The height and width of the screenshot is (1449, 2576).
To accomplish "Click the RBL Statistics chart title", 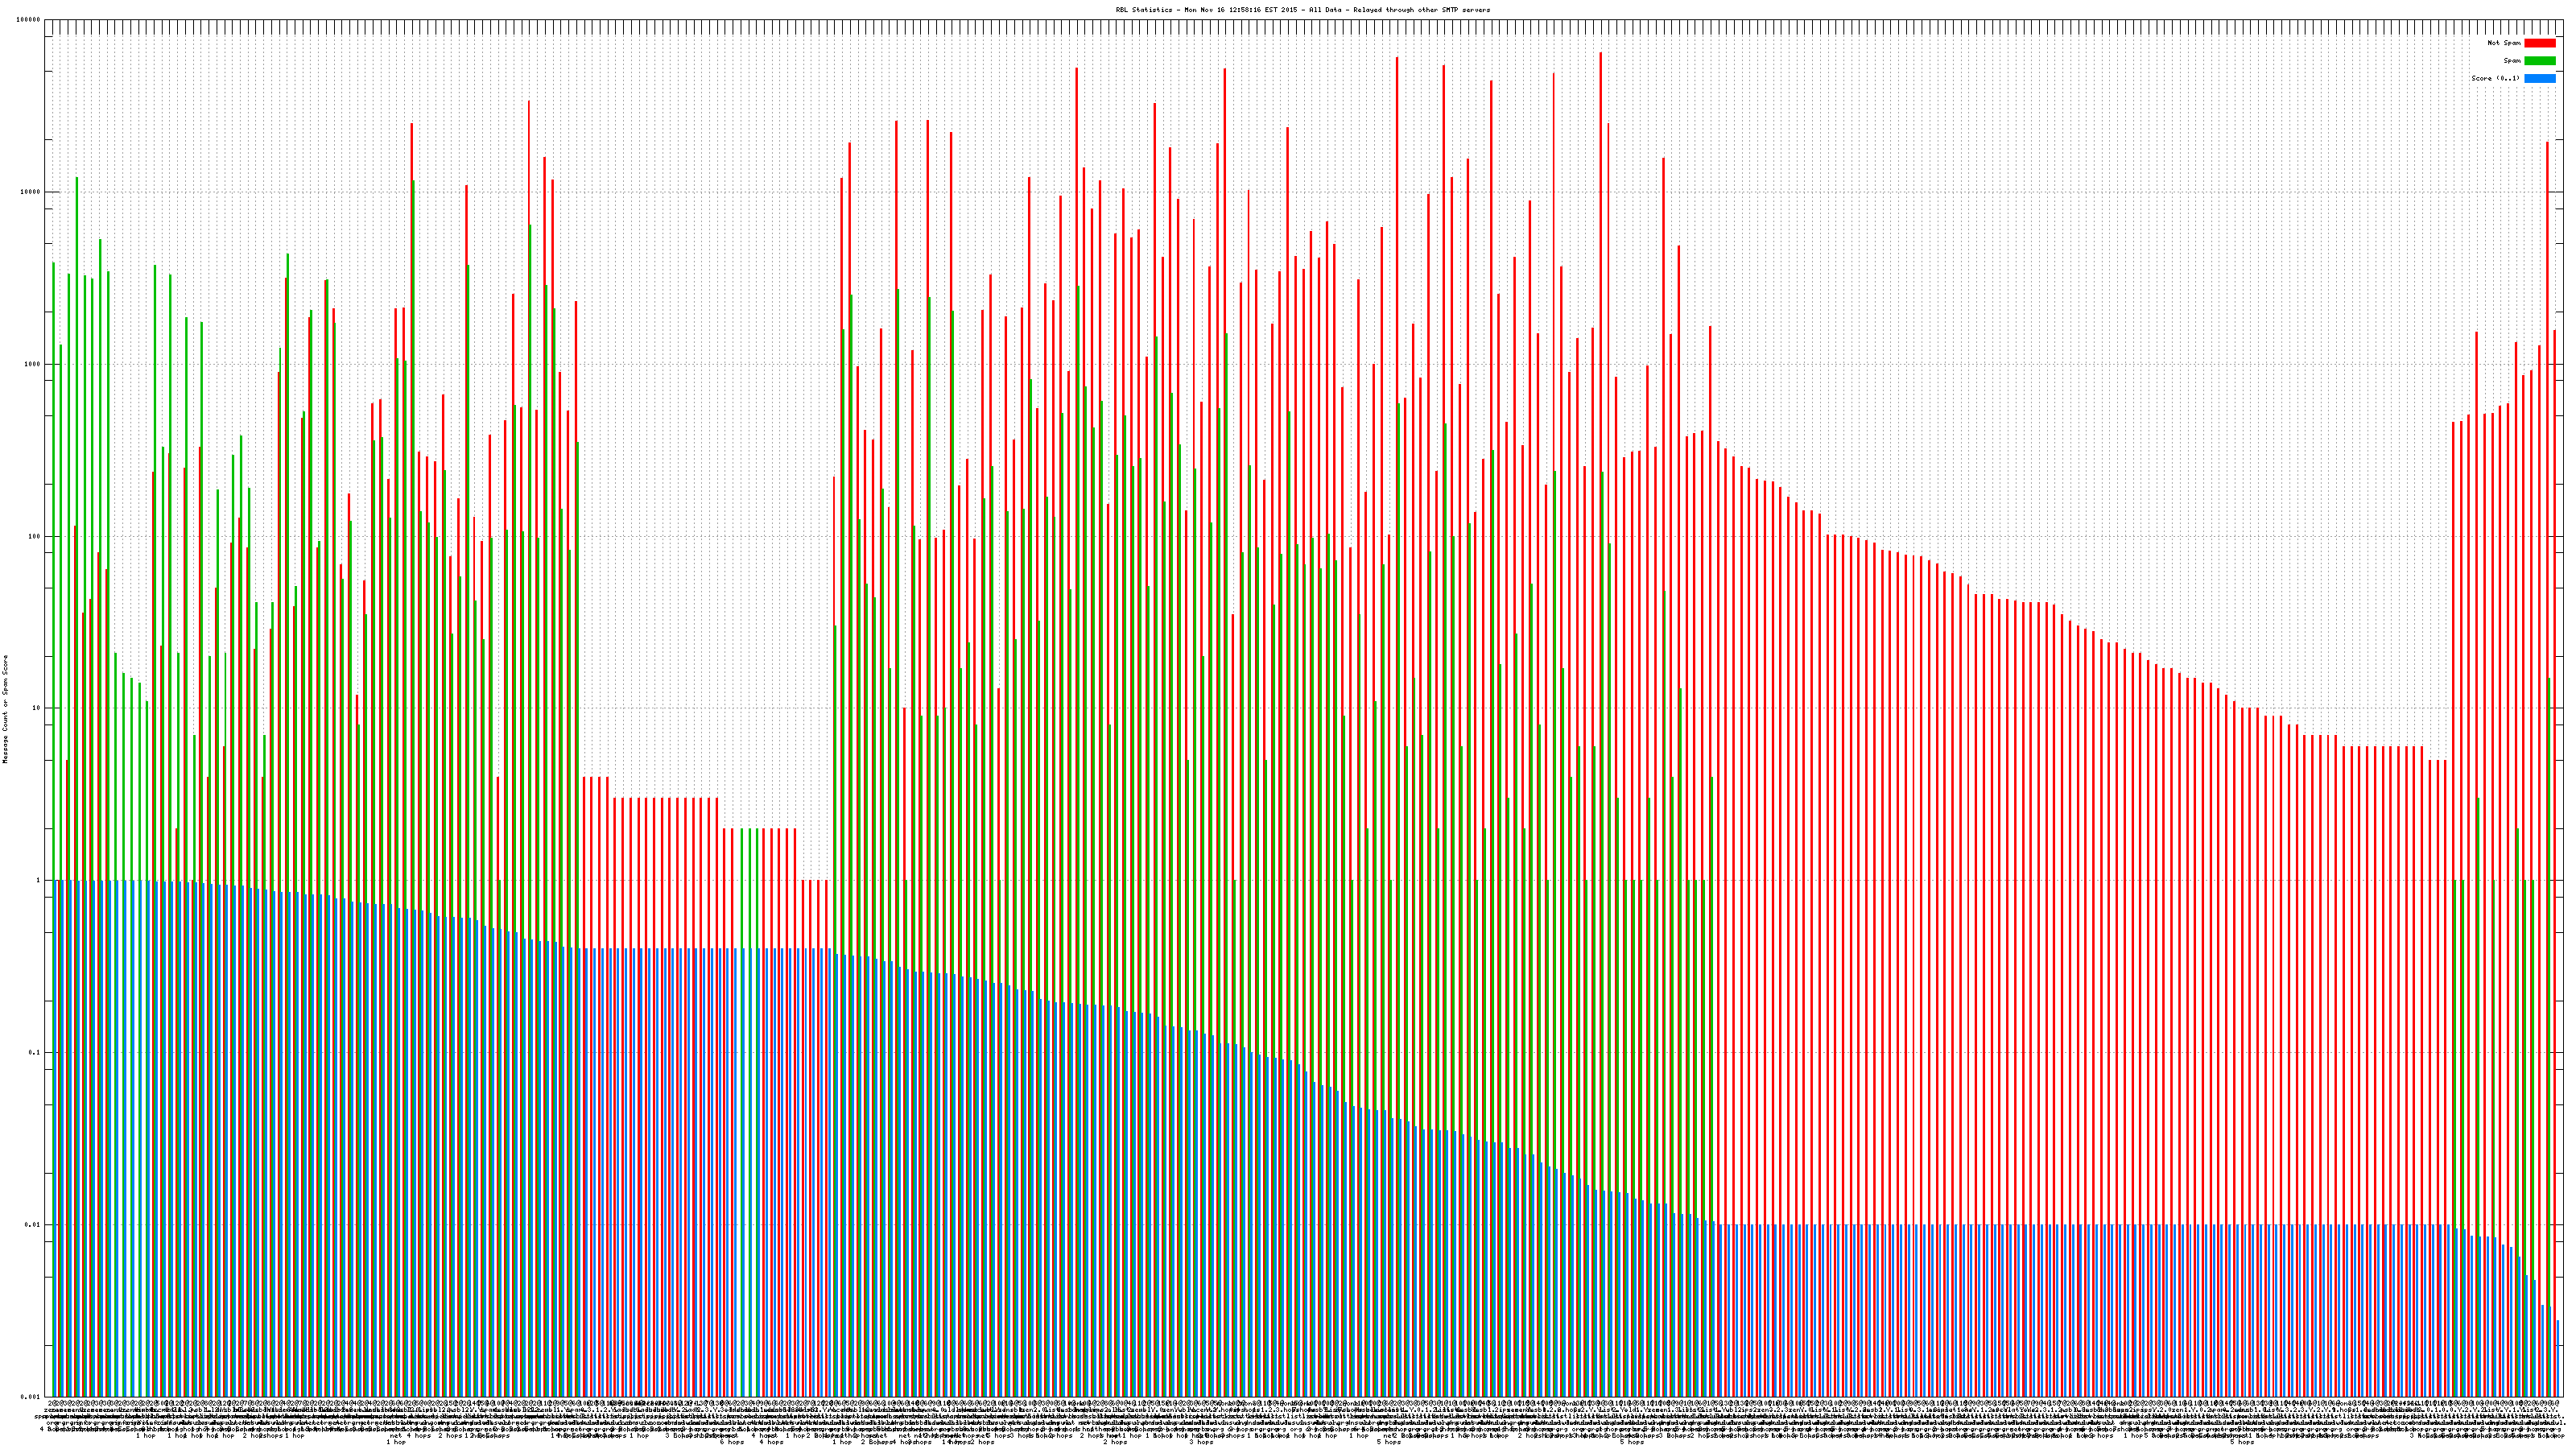I will click(x=1302, y=10).
